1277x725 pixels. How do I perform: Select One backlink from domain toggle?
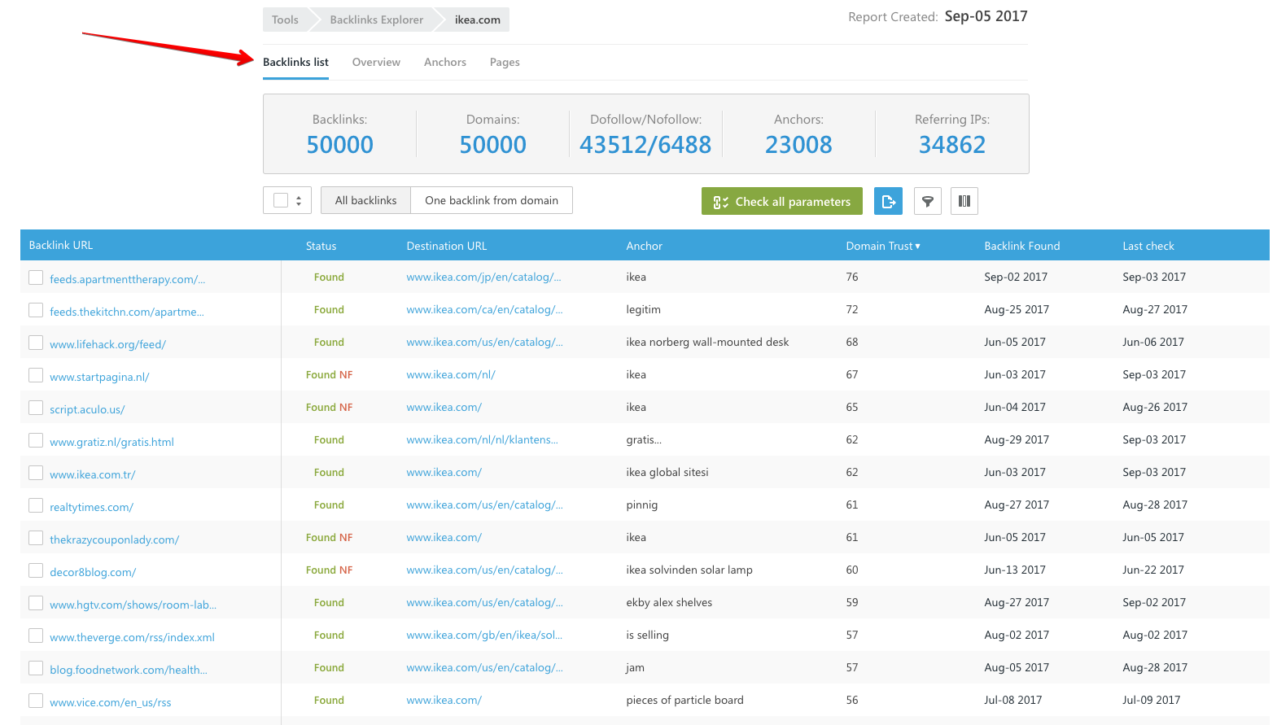pyautogui.click(x=492, y=200)
